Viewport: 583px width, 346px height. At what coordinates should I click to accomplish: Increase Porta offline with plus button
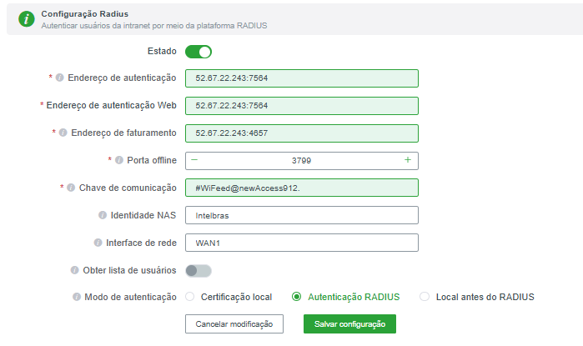pos(407,160)
